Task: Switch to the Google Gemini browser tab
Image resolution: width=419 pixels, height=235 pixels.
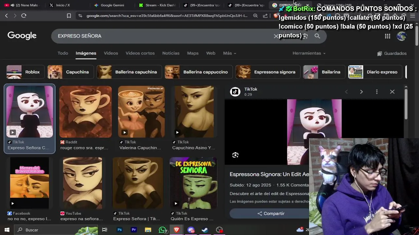Action: [112, 5]
